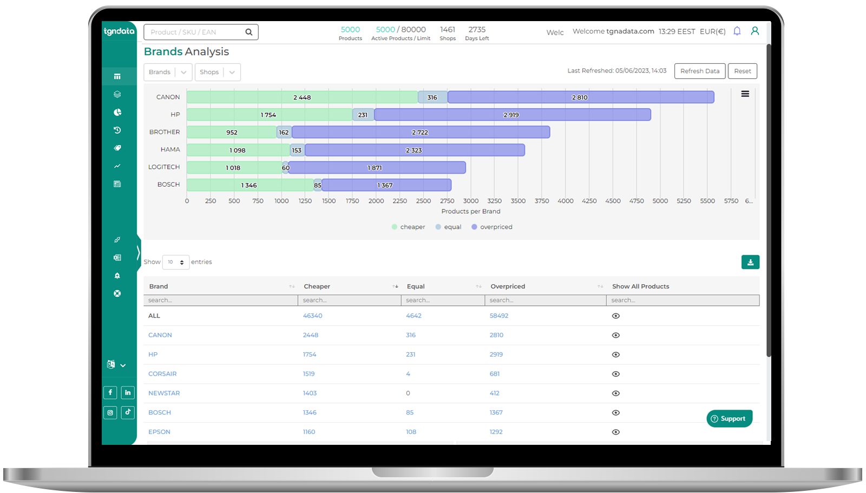
Task: Click the search magnifier icon
Action: point(248,32)
